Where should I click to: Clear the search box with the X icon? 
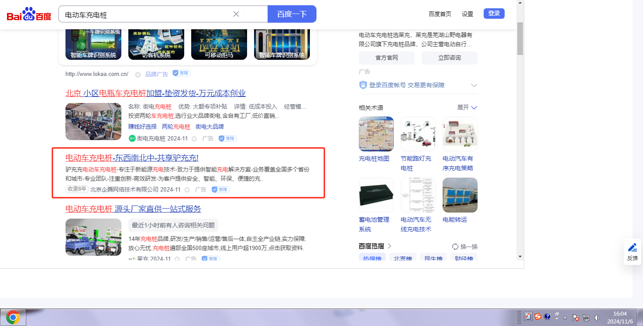tap(236, 14)
